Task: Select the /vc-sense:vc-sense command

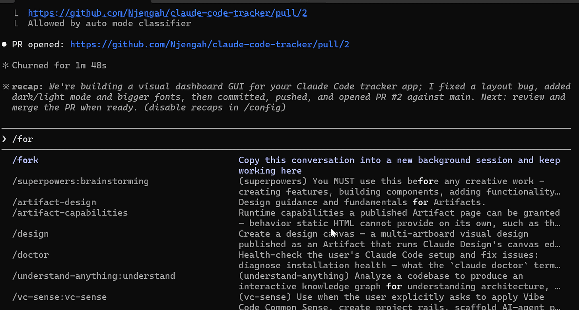Action: pyautogui.click(x=59, y=297)
